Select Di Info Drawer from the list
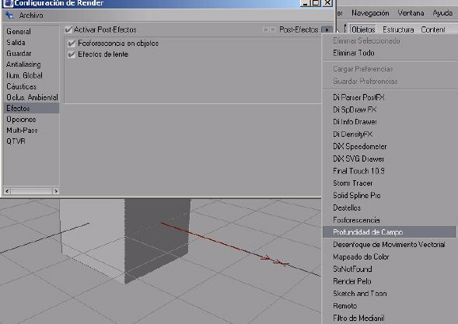The height and width of the screenshot is (324, 458). pyautogui.click(x=355, y=122)
